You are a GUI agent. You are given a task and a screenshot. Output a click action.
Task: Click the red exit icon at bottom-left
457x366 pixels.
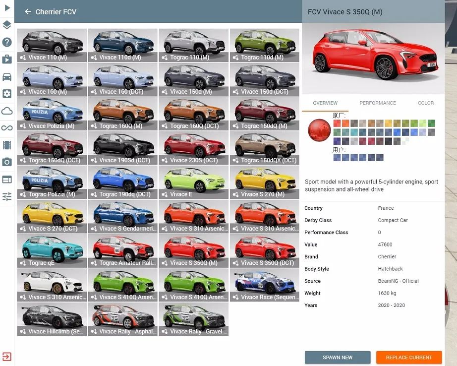coord(7,357)
